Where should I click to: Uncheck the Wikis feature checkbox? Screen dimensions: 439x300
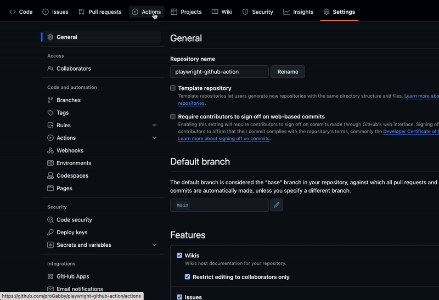pyautogui.click(x=179, y=255)
